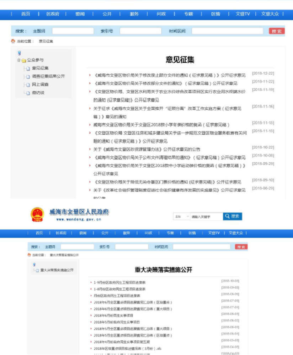This screenshot has width=293, height=355.
Task: Open 2018年6月份民生实事项目 link
Action: tap(113, 315)
